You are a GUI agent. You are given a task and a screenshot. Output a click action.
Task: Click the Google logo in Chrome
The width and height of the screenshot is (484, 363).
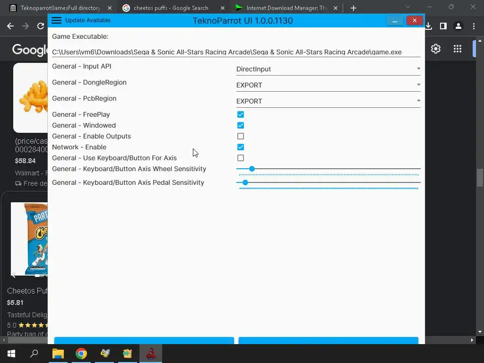30,49
